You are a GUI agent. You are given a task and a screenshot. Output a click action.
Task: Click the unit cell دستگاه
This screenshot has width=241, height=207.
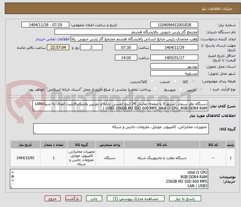[x=110, y=158]
